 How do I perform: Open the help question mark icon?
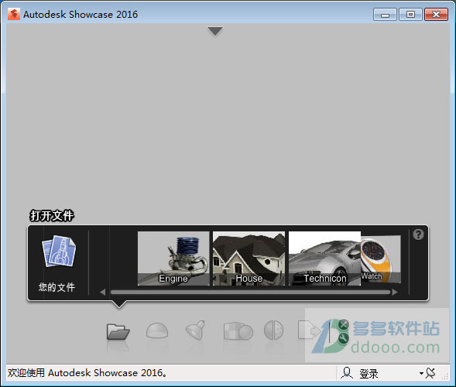(x=418, y=235)
